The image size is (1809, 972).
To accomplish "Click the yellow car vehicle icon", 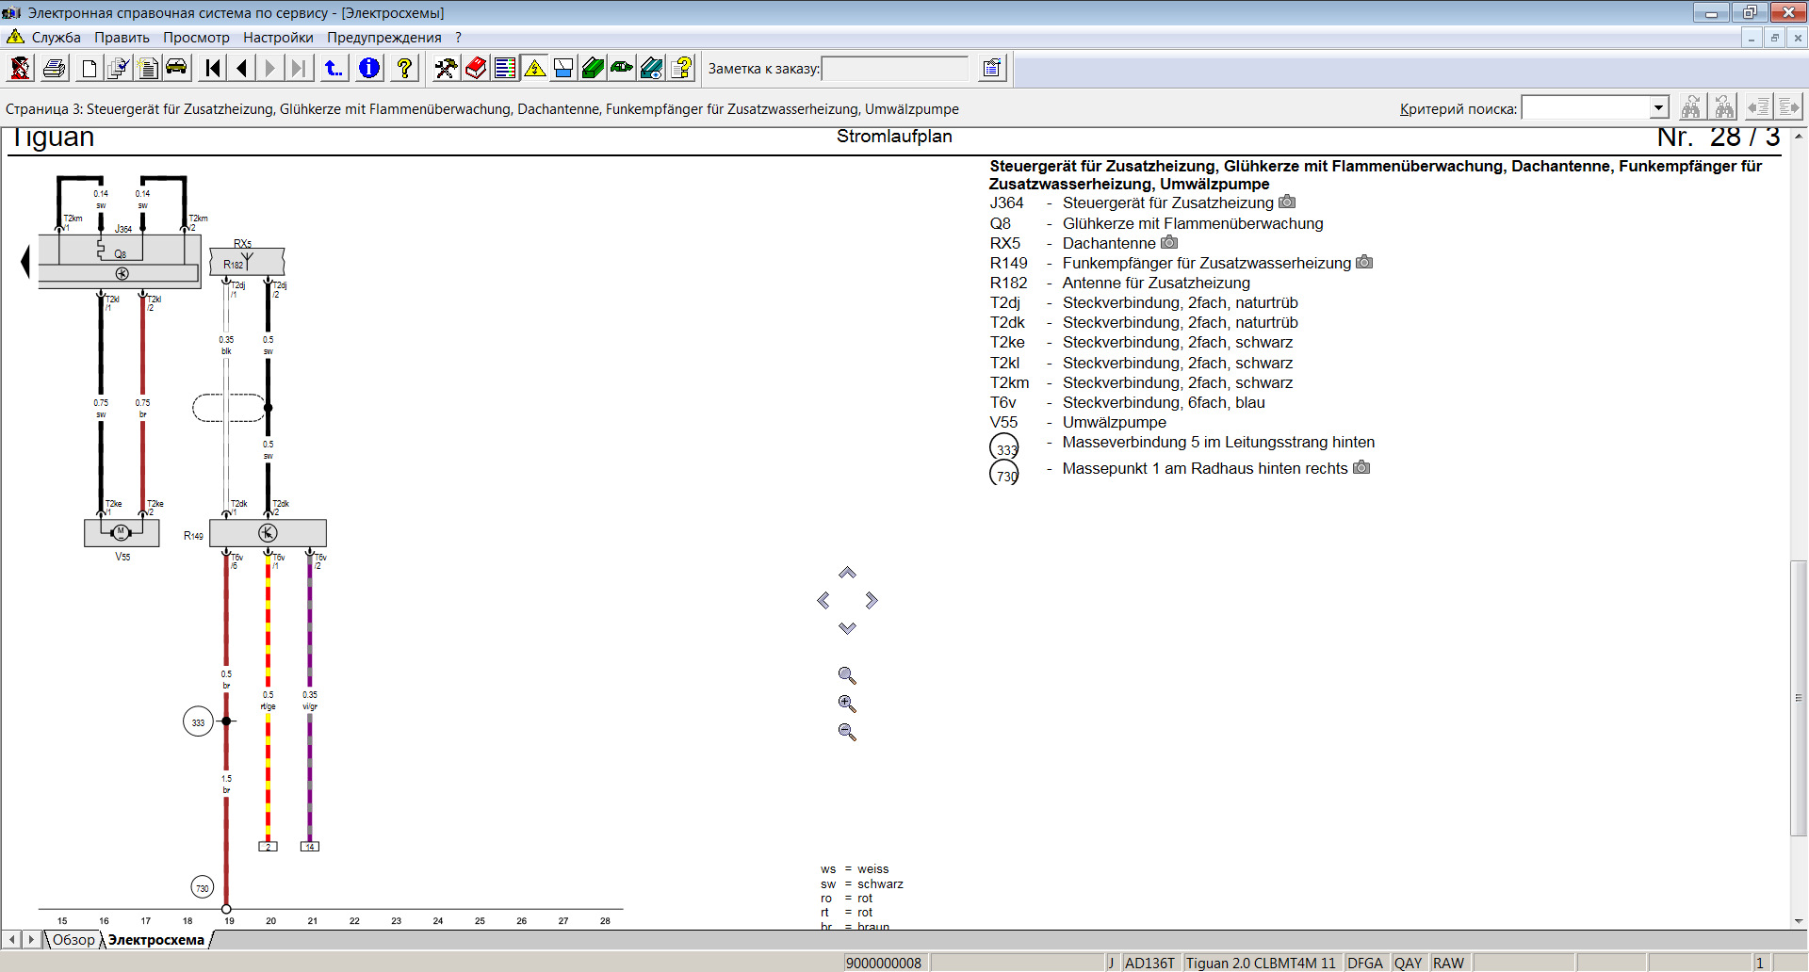I will click(177, 68).
